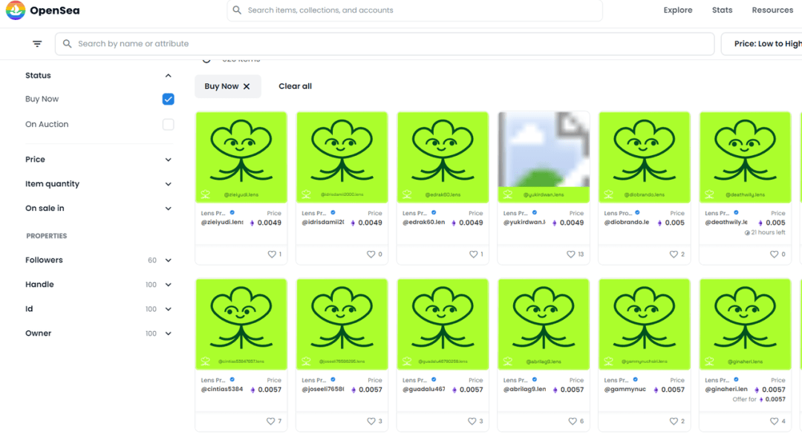Open the Explore menu

(x=677, y=10)
